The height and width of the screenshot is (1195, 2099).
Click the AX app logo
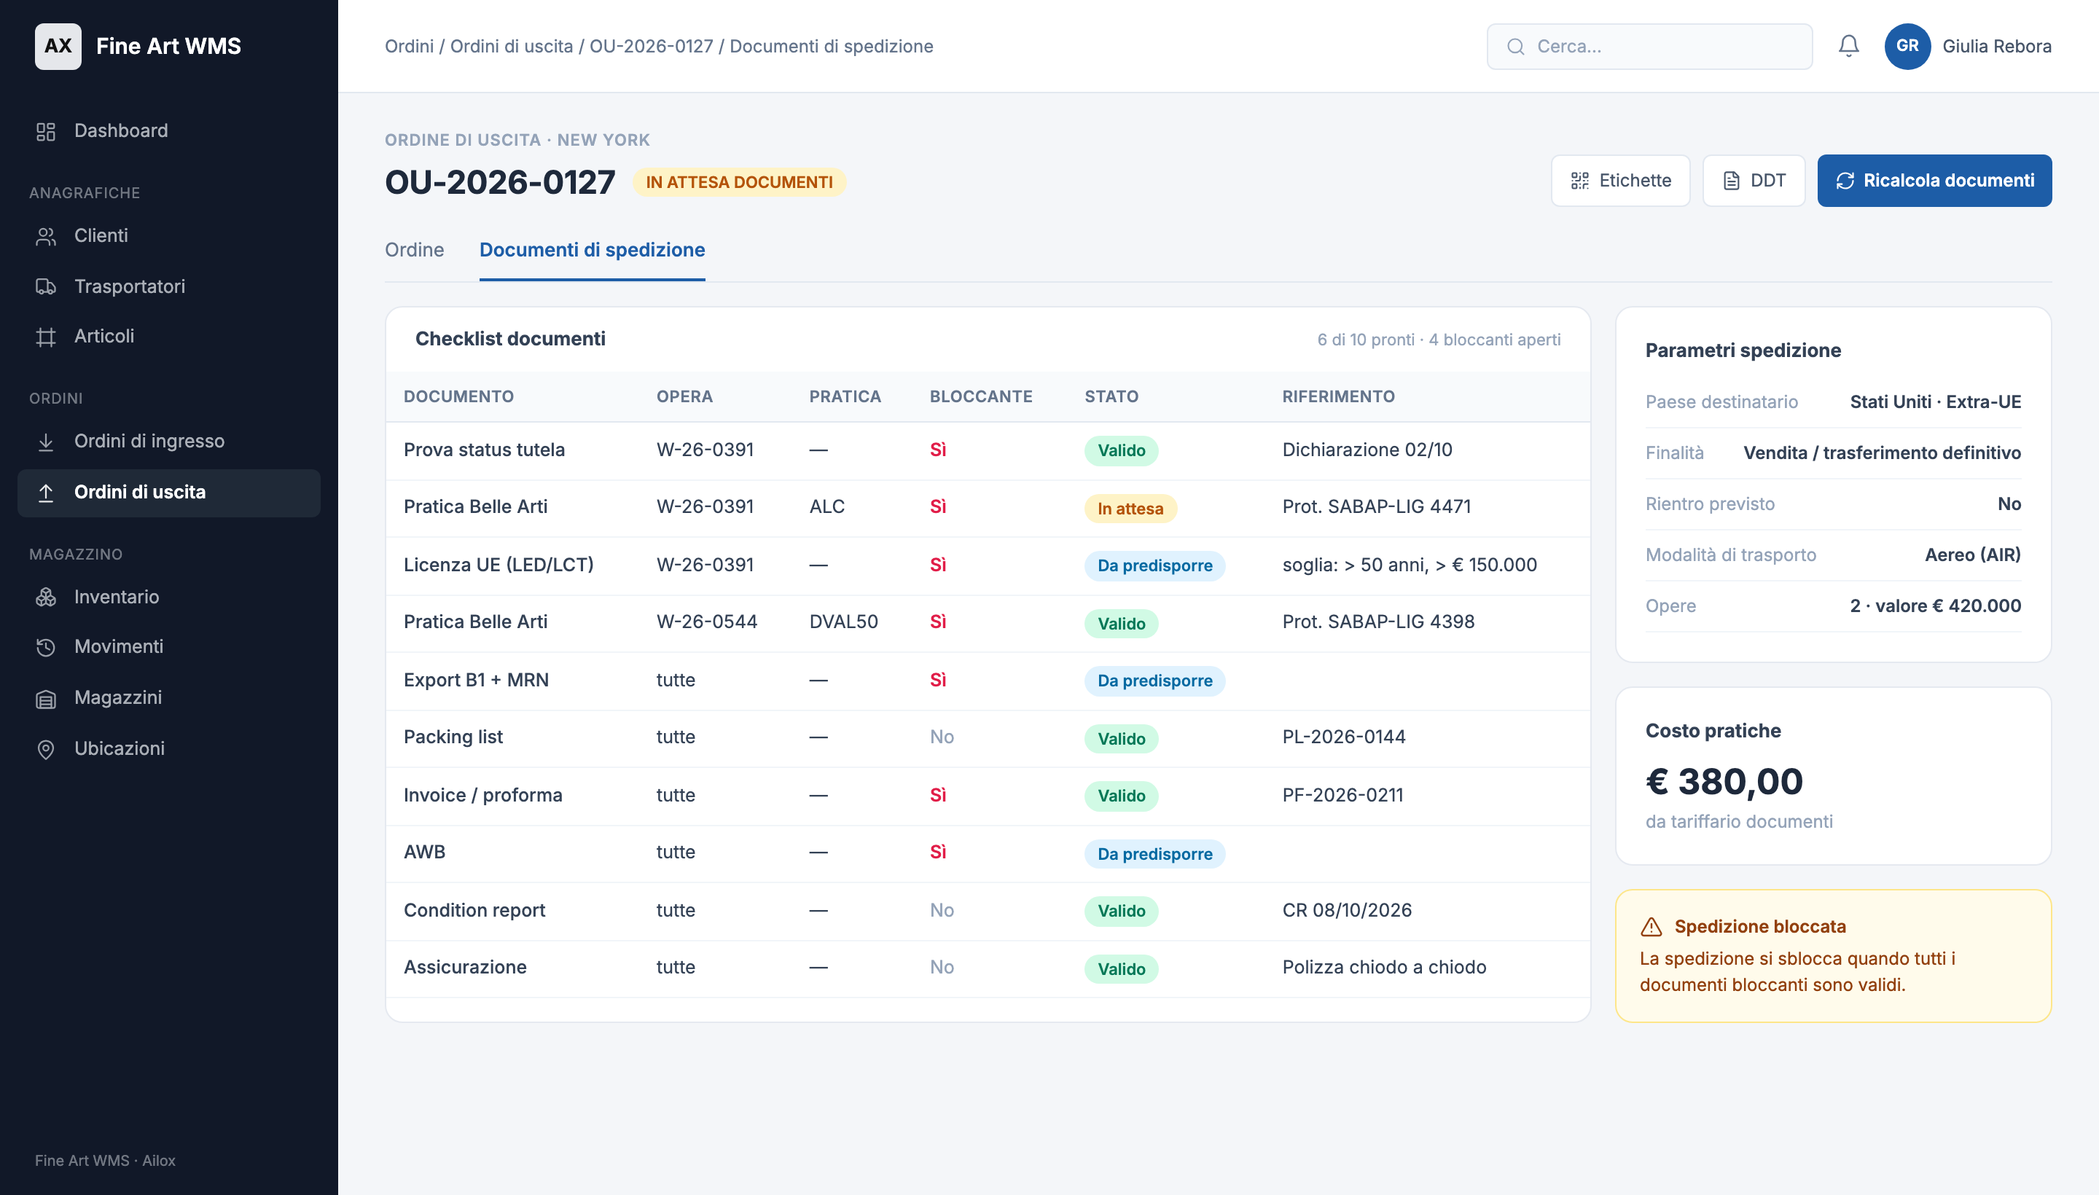pyautogui.click(x=58, y=46)
